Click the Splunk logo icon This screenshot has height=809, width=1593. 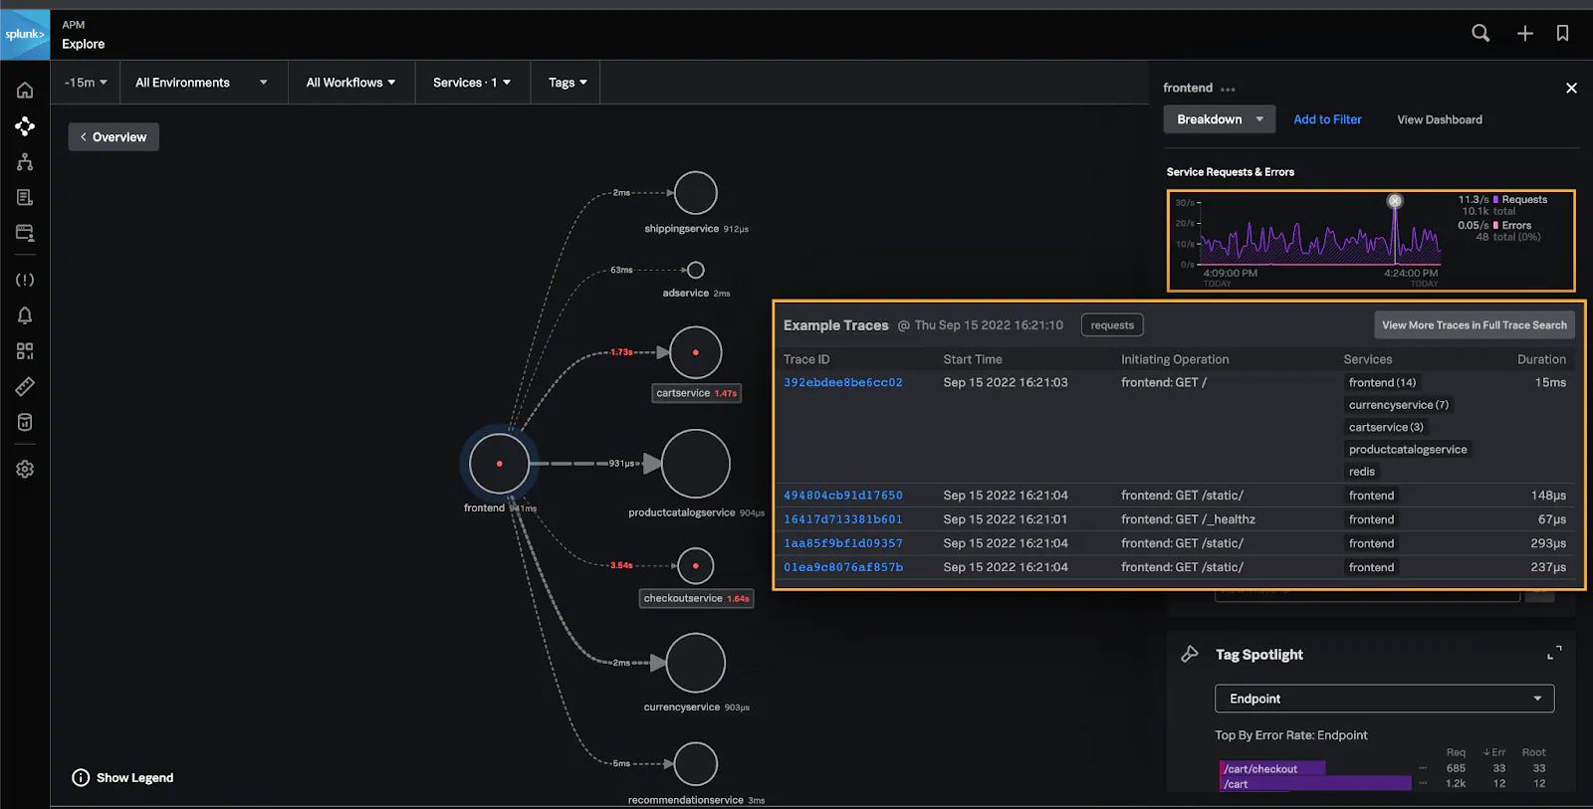tap(25, 35)
